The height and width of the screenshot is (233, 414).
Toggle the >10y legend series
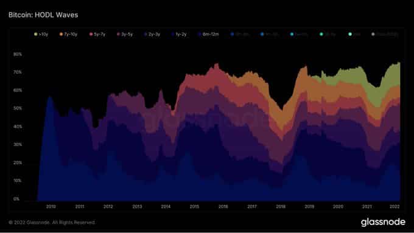tap(41, 34)
